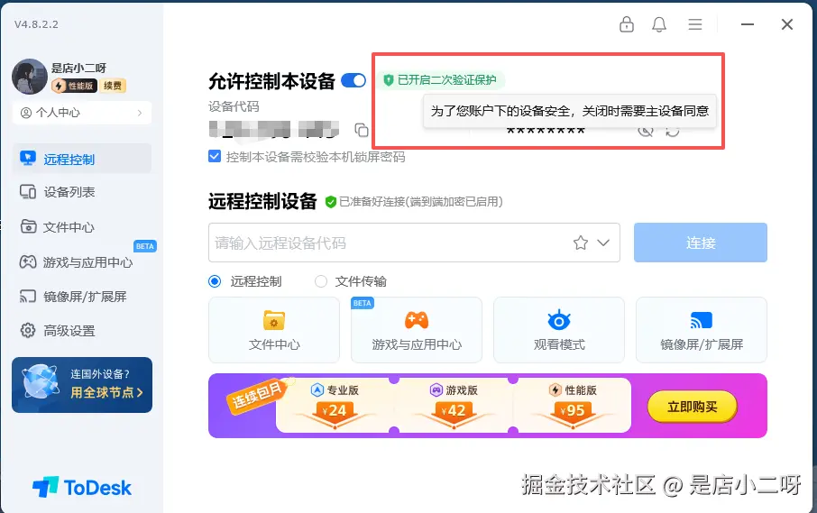Click the star favorites icon in input
Screen dimensions: 817x513
[581, 243]
